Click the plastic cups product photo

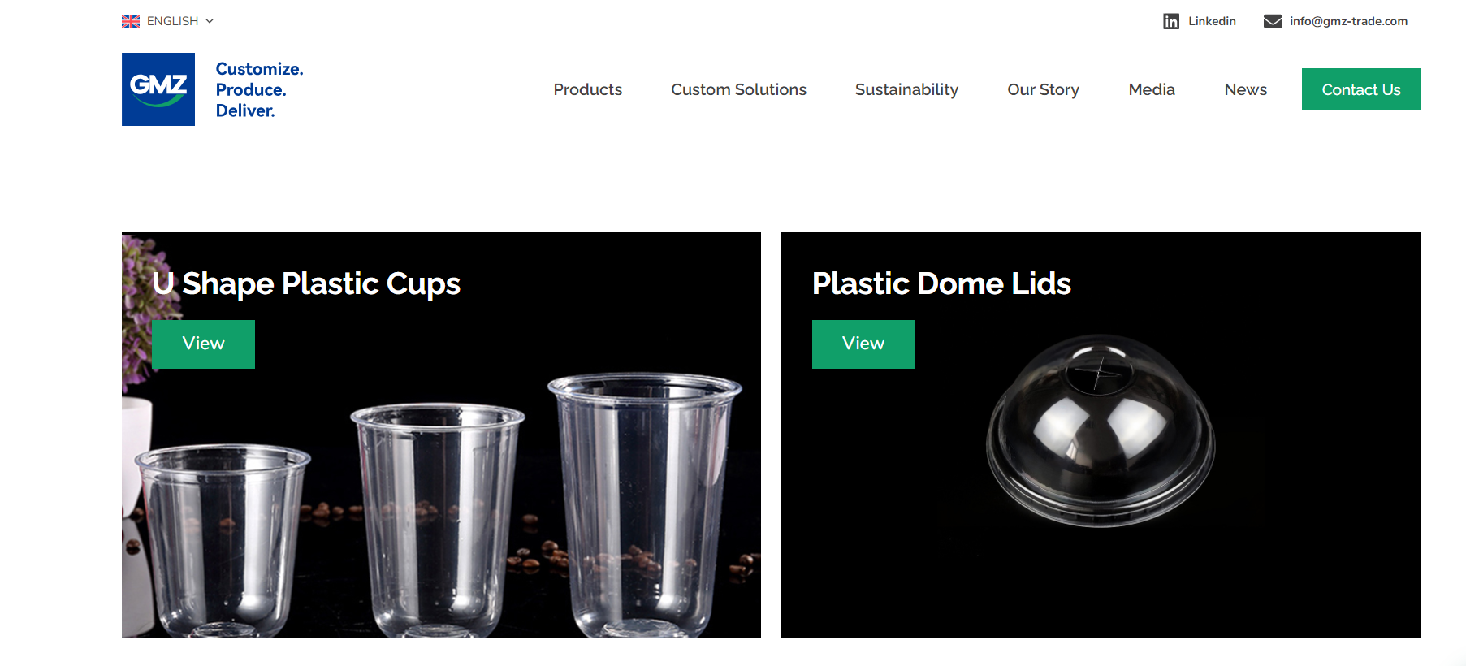(x=441, y=504)
